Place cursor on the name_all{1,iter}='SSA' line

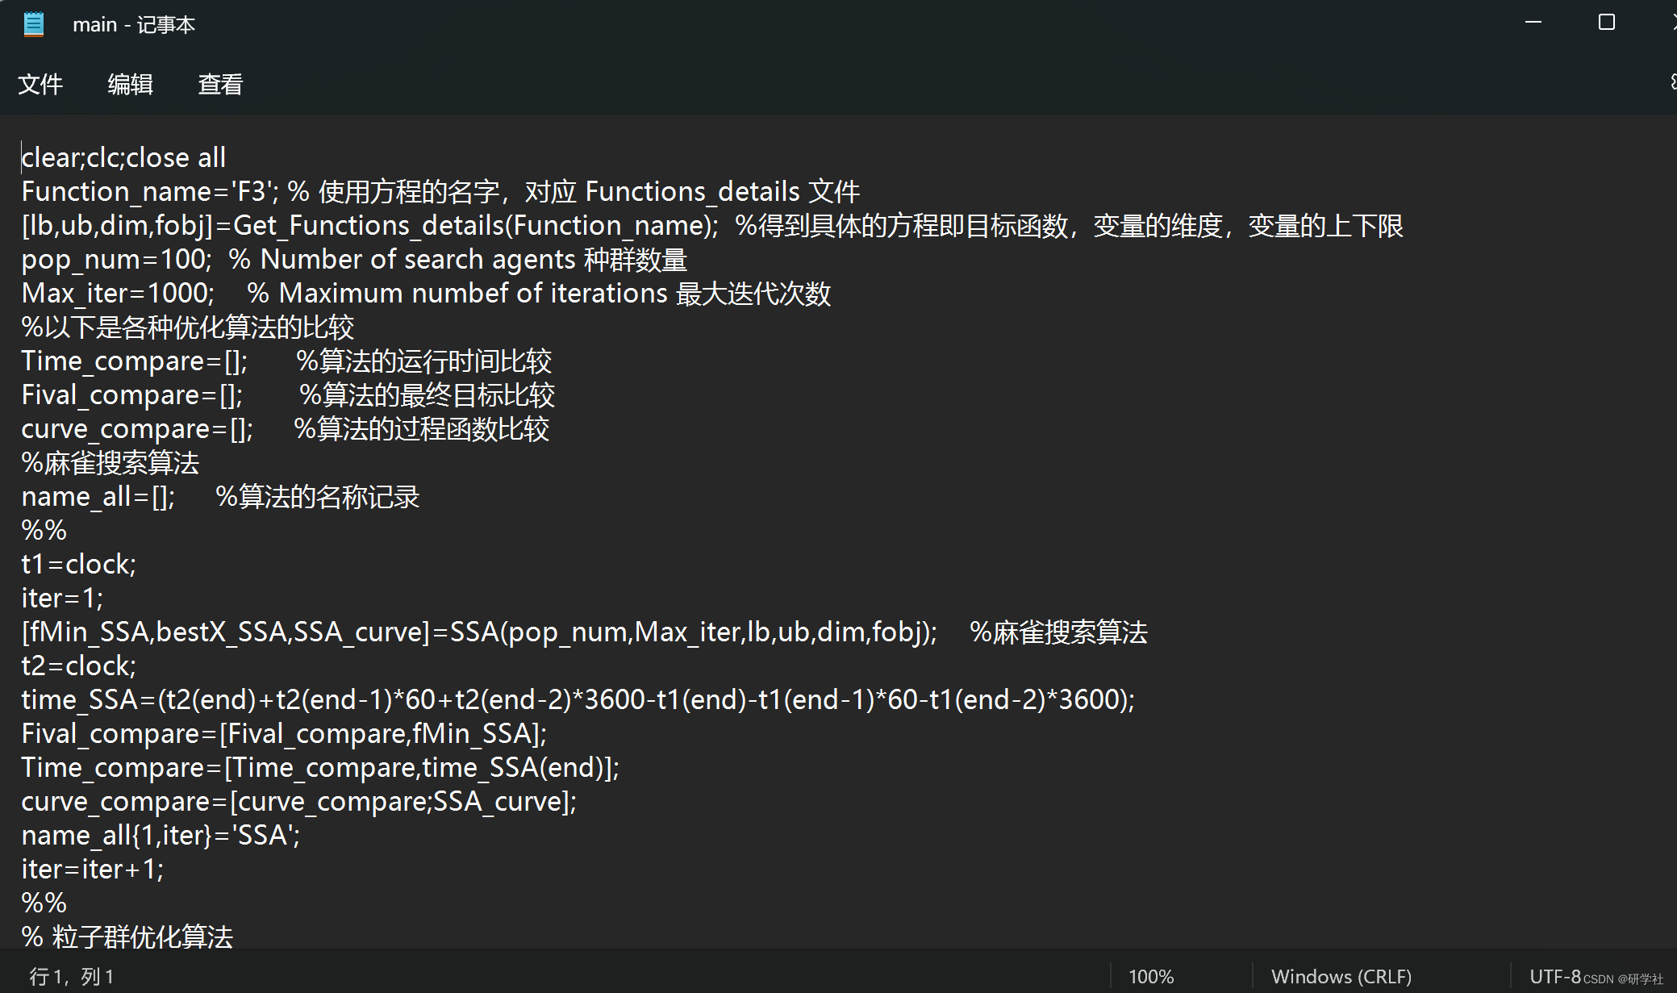[x=161, y=836]
